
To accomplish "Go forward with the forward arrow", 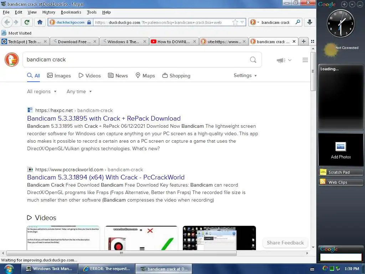I will click(x=16, y=22).
